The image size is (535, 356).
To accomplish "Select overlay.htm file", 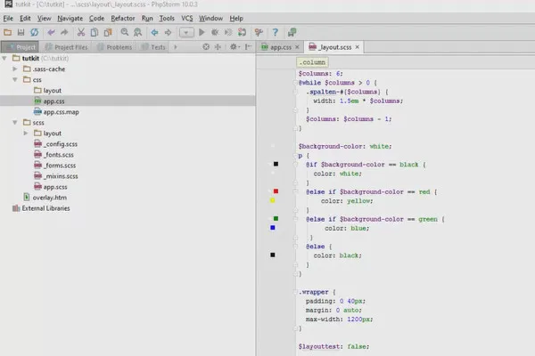I will coord(45,198).
